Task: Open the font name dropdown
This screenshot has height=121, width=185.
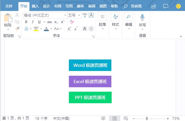Action: (65, 15)
